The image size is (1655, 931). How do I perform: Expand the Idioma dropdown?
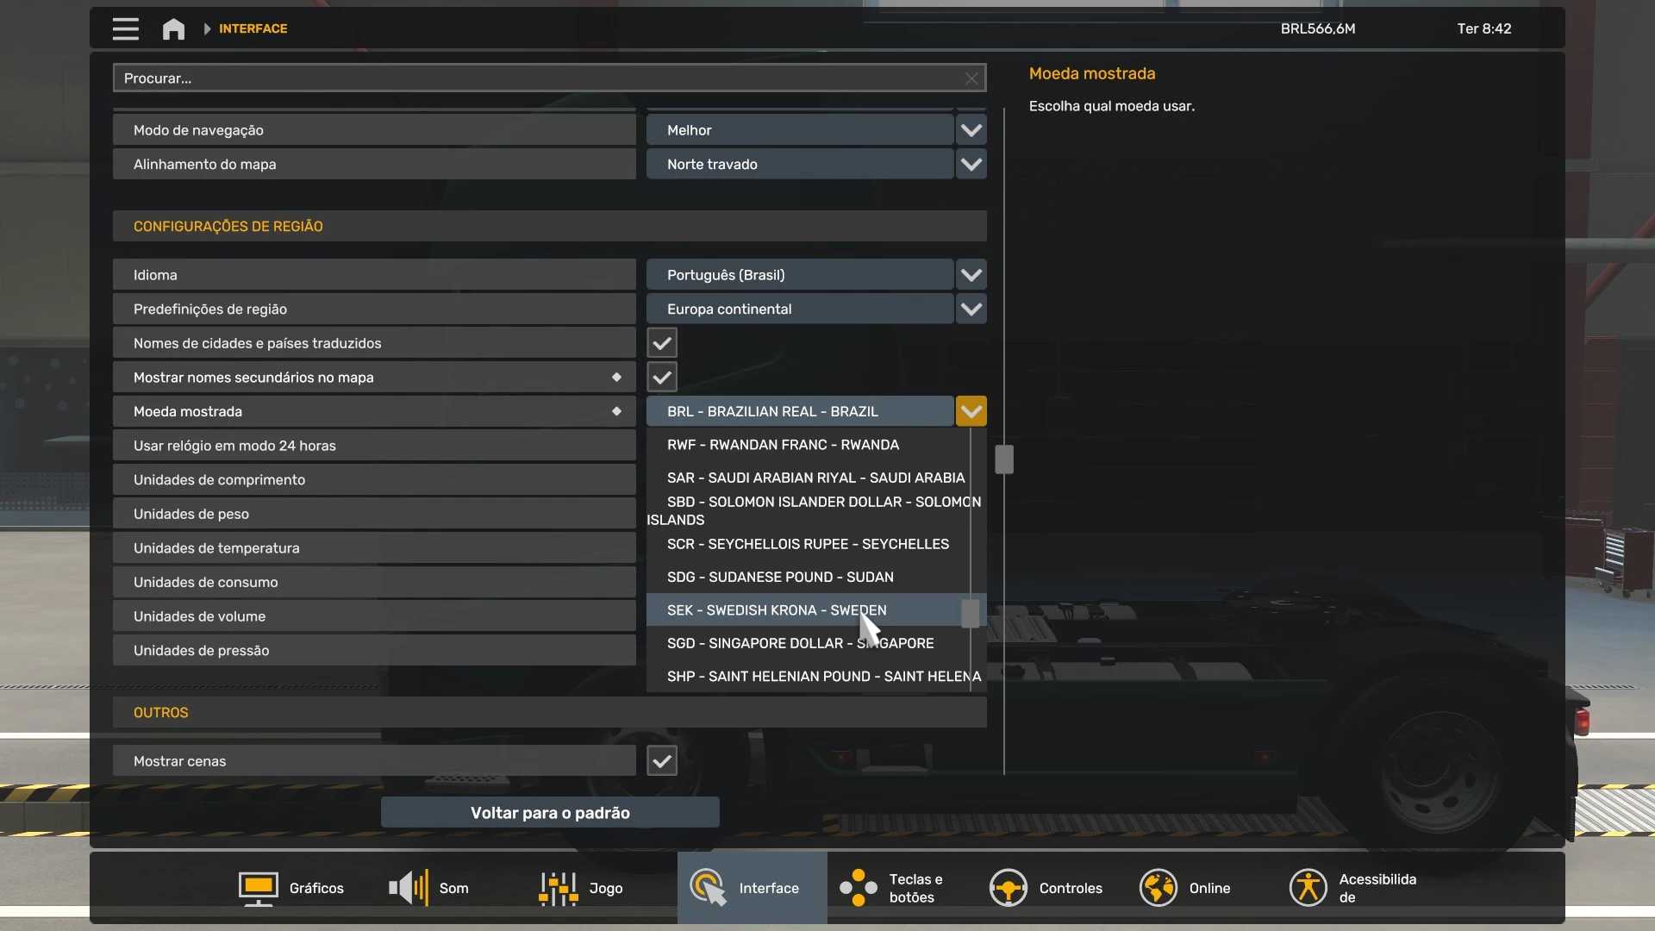tap(971, 275)
